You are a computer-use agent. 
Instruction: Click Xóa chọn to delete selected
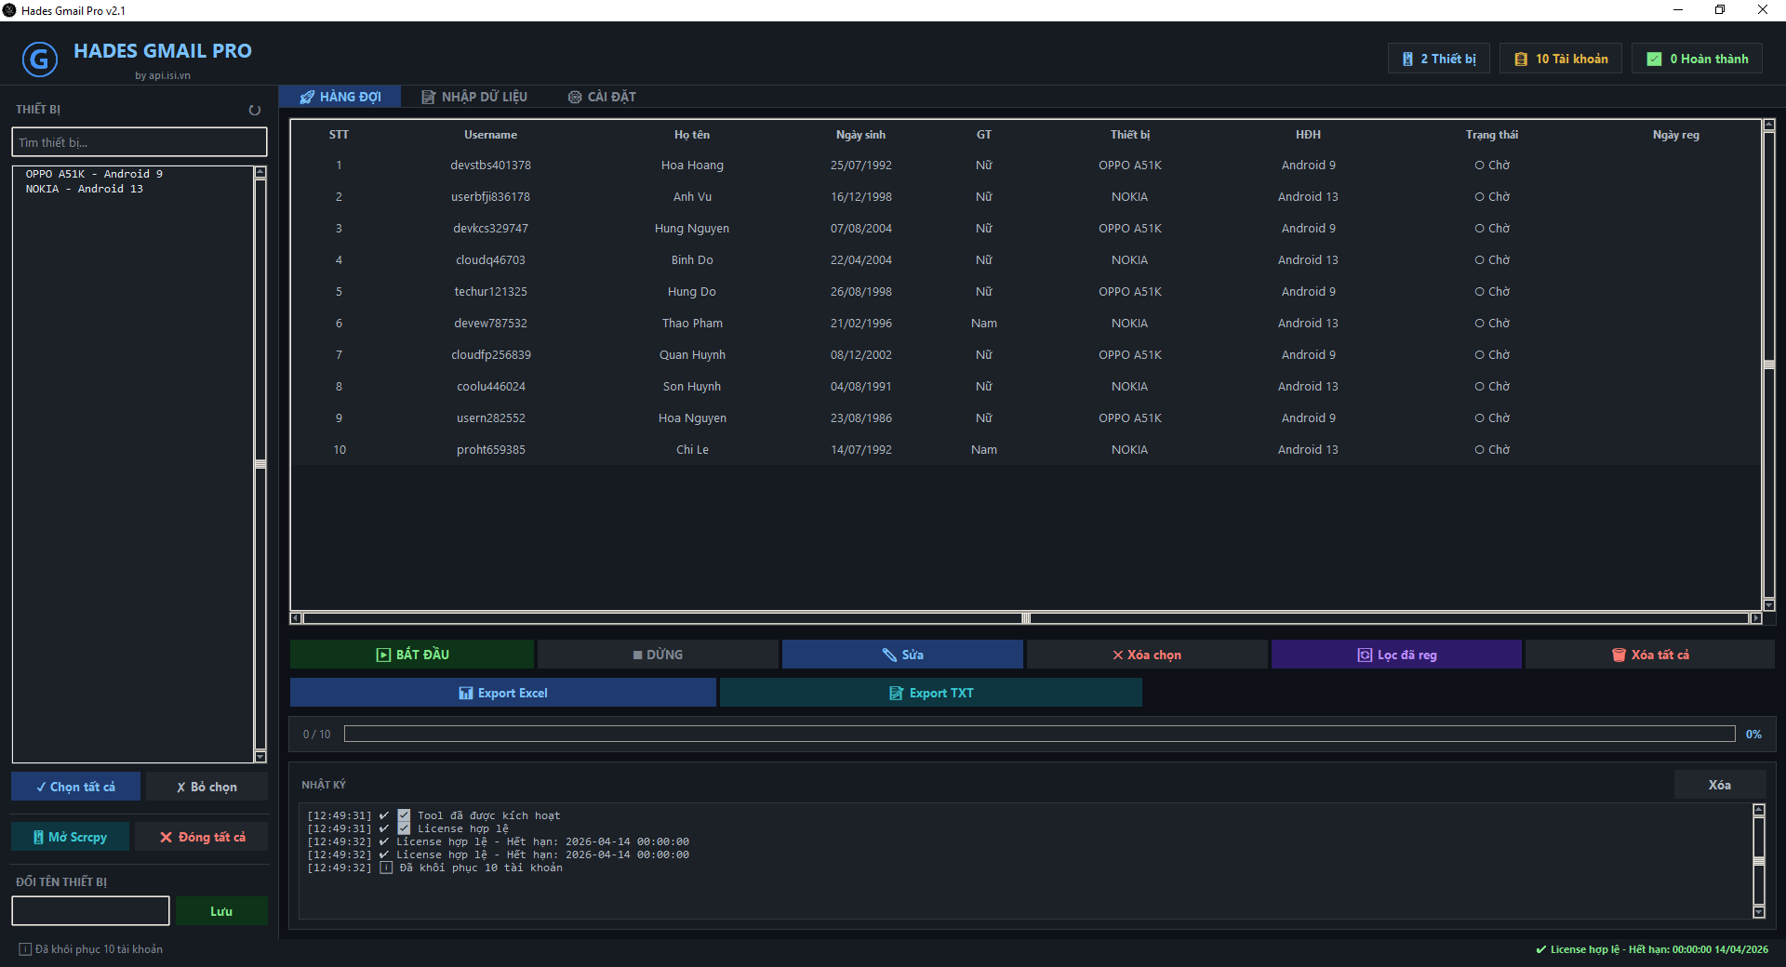[1146, 655]
